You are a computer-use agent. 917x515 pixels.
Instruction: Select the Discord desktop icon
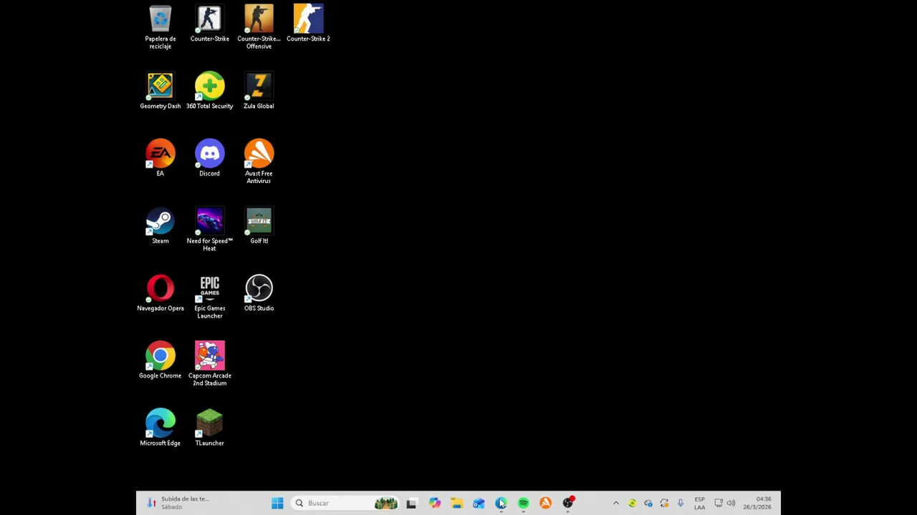[x=209, y=158]
